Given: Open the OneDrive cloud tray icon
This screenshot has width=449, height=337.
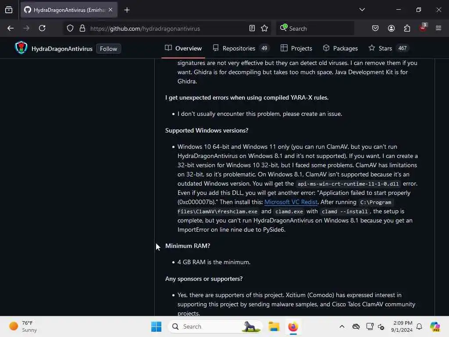Looking at the screenshot, I should coord(356,326).
